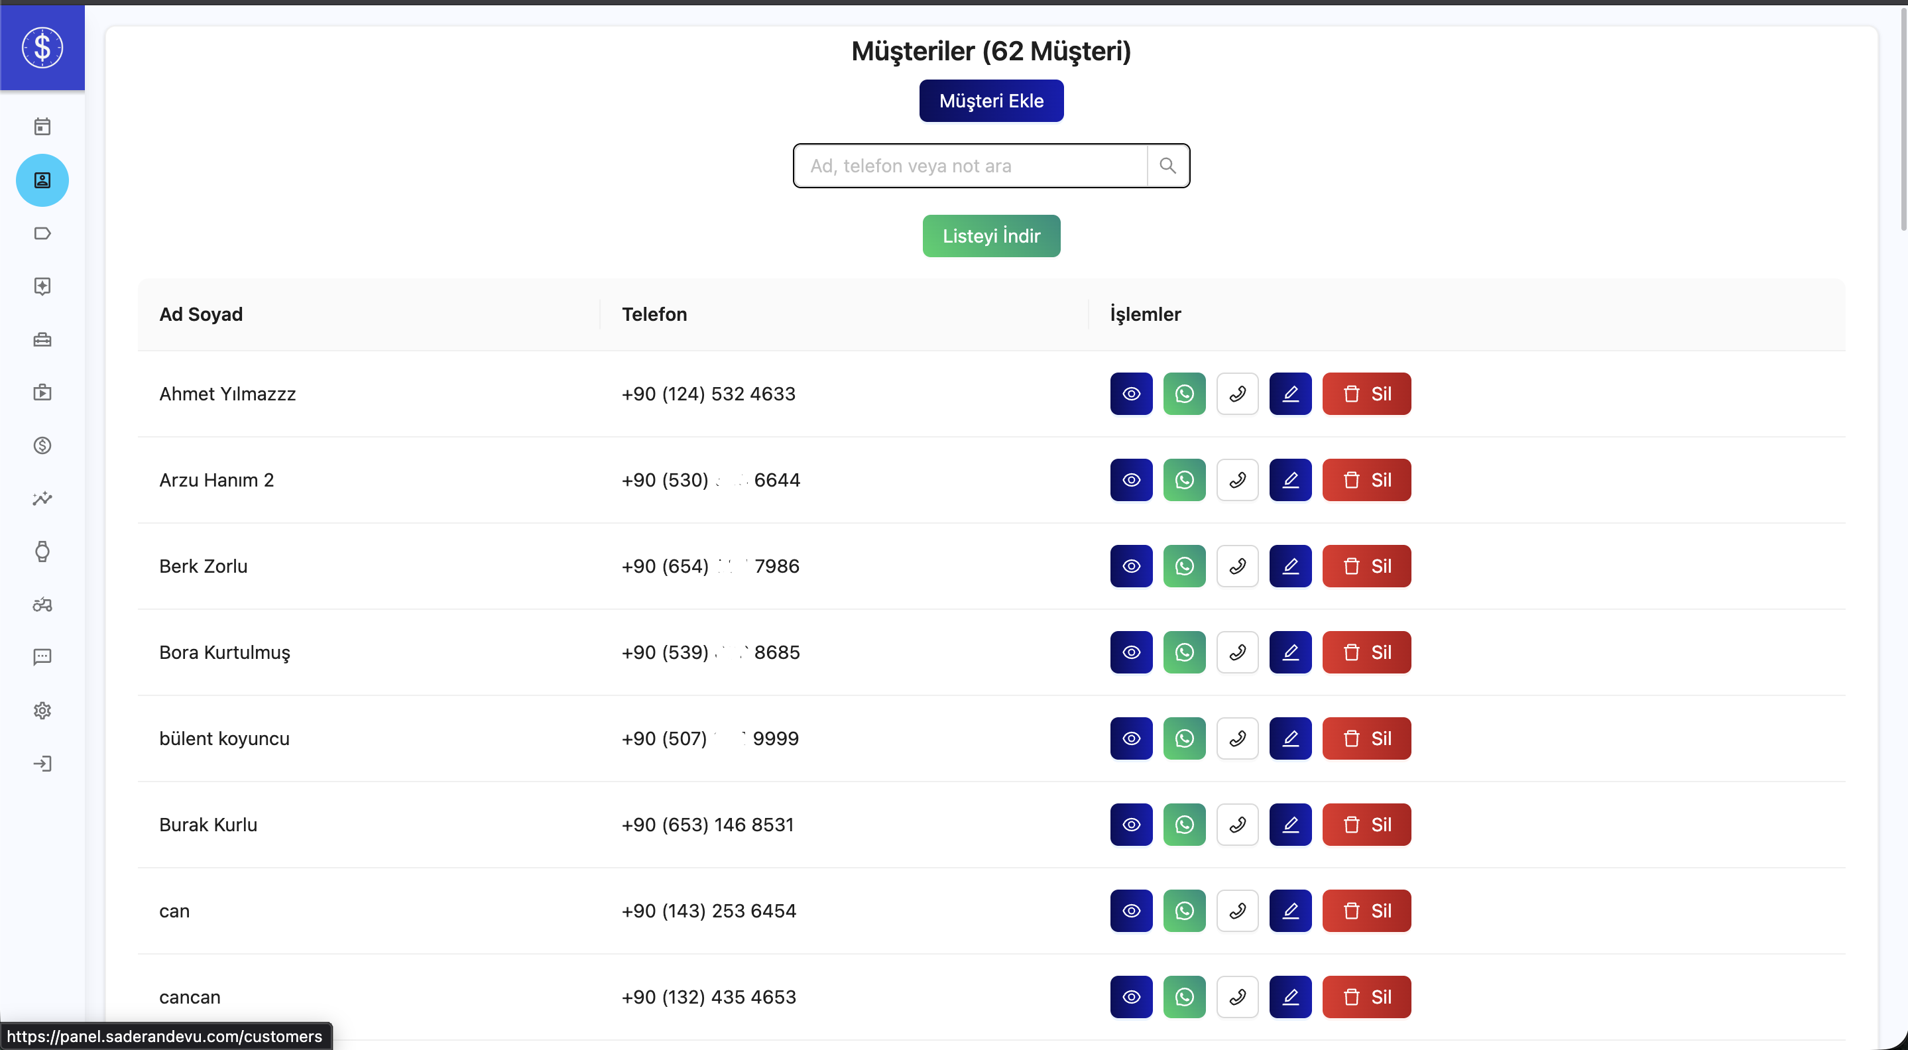Viewport: 1908px width, 1050px height.
Task: Open settings gear in sidebar
Action: pyautogui.click(x=42, y=710)
